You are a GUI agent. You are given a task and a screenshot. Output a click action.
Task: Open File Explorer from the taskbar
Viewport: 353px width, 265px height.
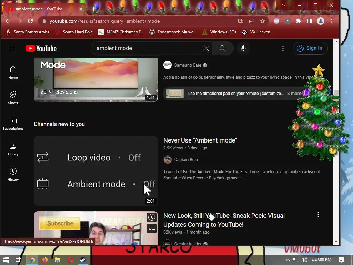(x=58, y=260)
